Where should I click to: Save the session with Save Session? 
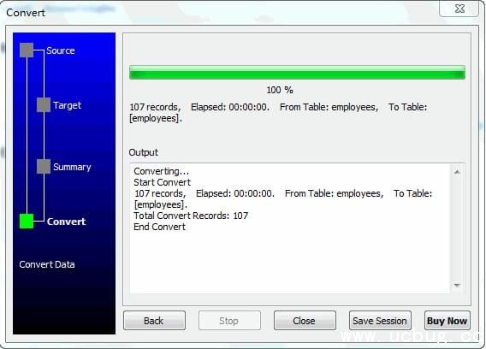pos(380,321)
